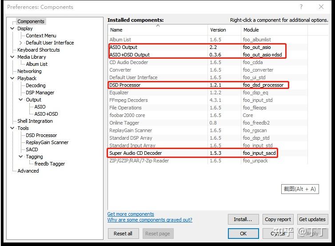
Task: Open the Advanced preferences page
Action: pyautogui.click(x=28, y=171)
